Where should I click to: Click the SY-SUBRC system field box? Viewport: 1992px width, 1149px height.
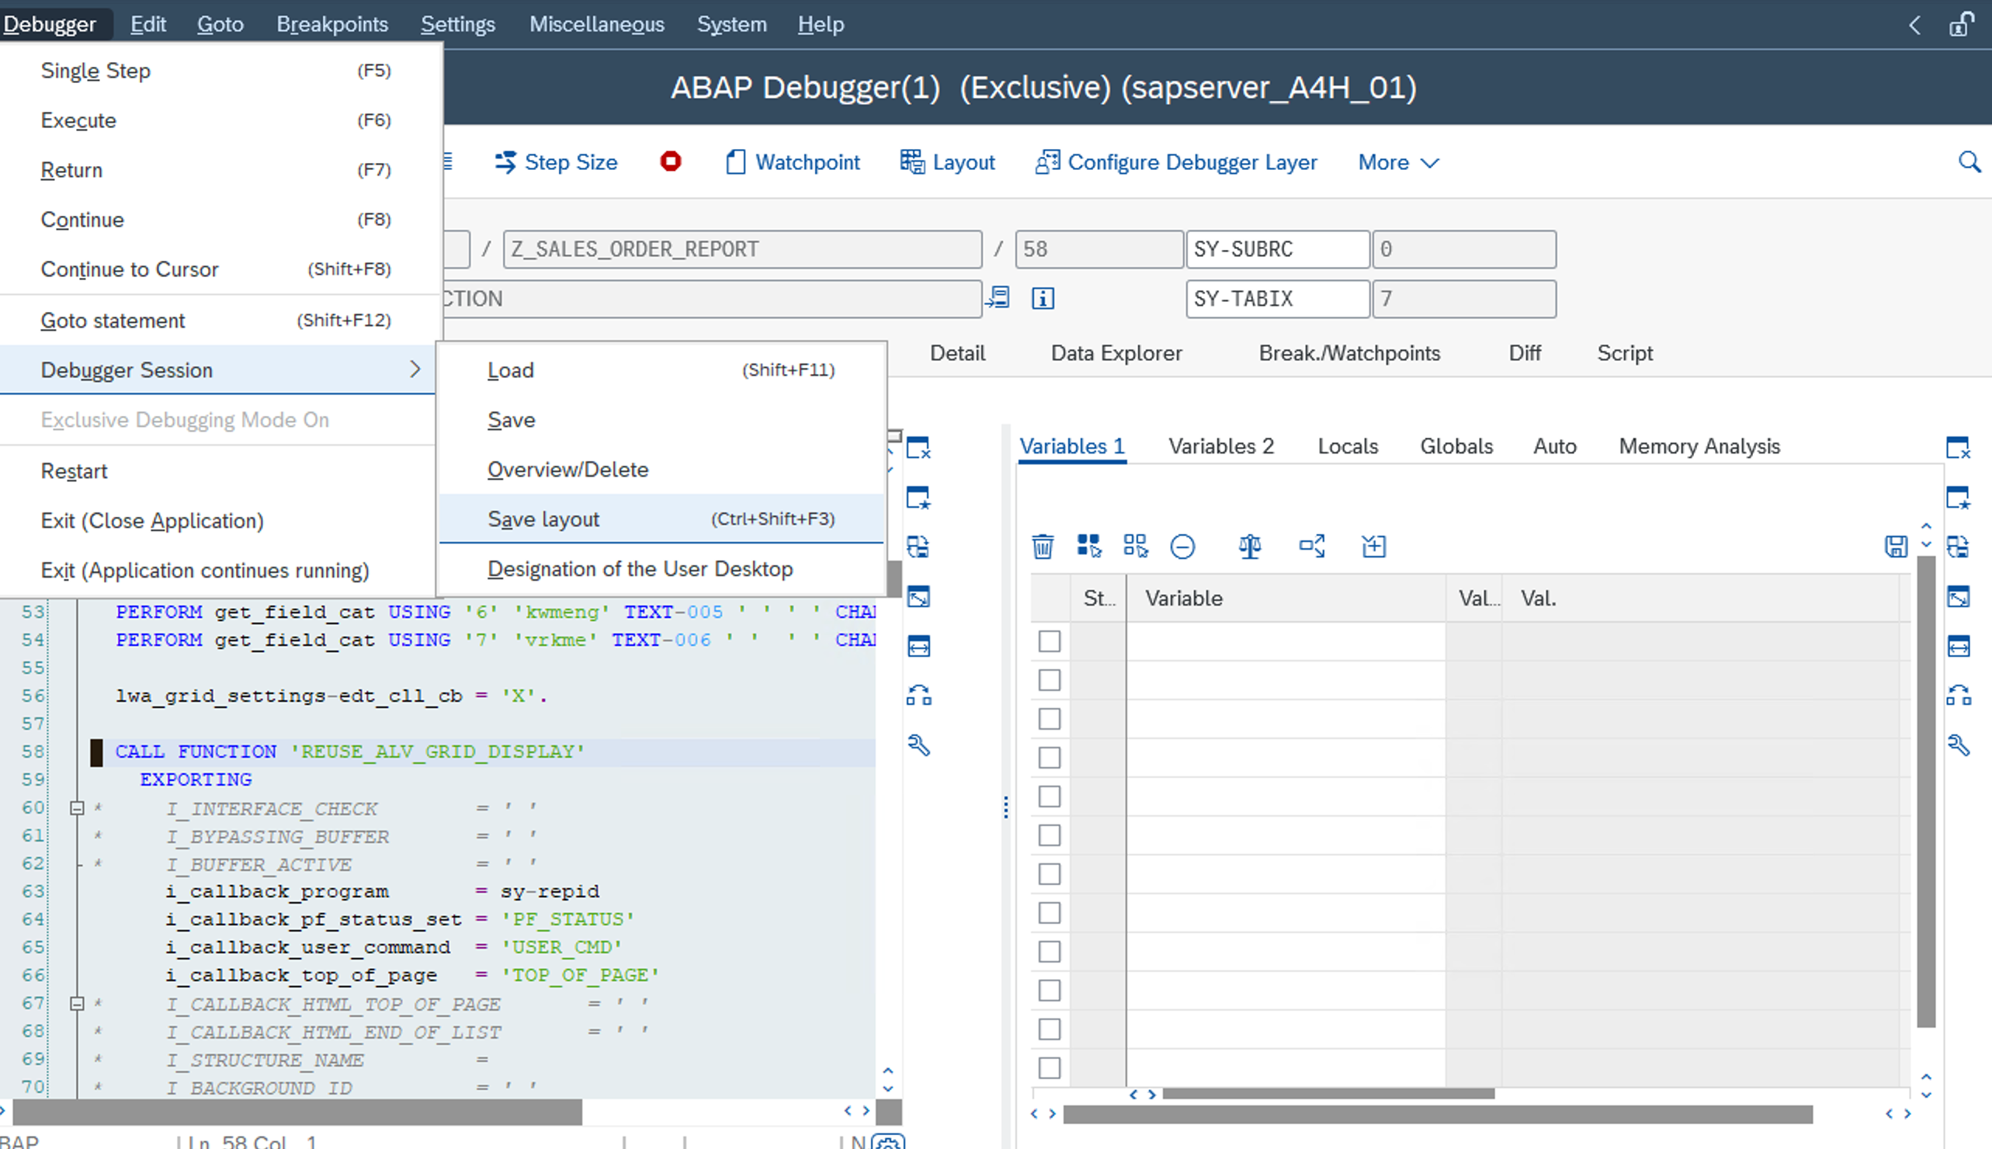point(1277,249)
